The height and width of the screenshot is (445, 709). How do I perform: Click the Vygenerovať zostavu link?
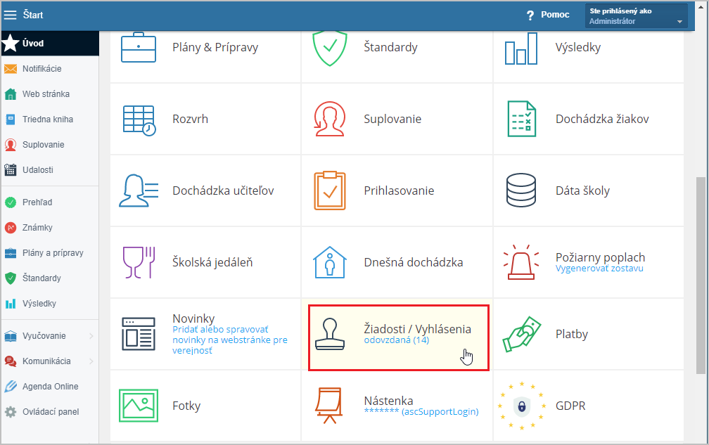599,269
